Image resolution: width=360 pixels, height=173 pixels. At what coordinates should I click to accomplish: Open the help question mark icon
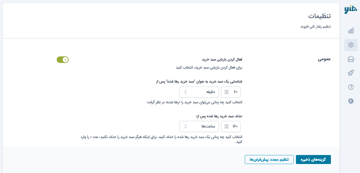click(351, 87)
